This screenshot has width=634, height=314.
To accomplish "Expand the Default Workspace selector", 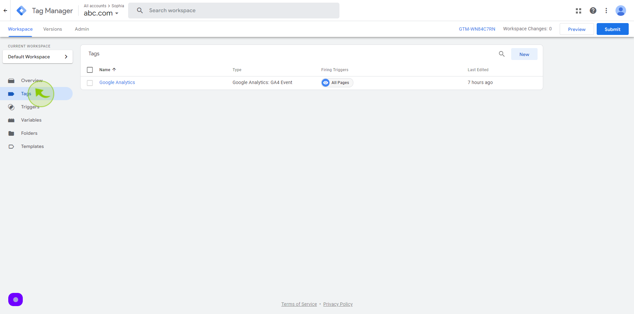I will 38,57.
